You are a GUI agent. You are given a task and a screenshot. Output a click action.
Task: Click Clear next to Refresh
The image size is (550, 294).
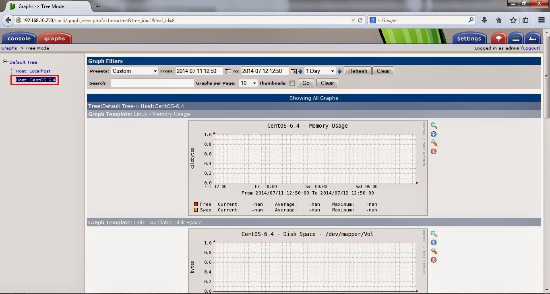[383, 71]
